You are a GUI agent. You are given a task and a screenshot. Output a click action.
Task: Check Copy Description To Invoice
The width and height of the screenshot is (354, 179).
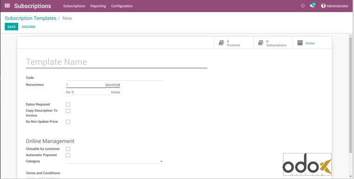(x=68, y=111)
